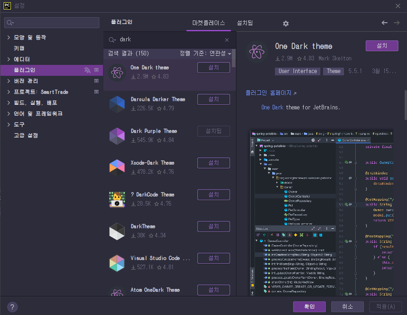Switch to the 설치됨 tab

coord(245,23)
